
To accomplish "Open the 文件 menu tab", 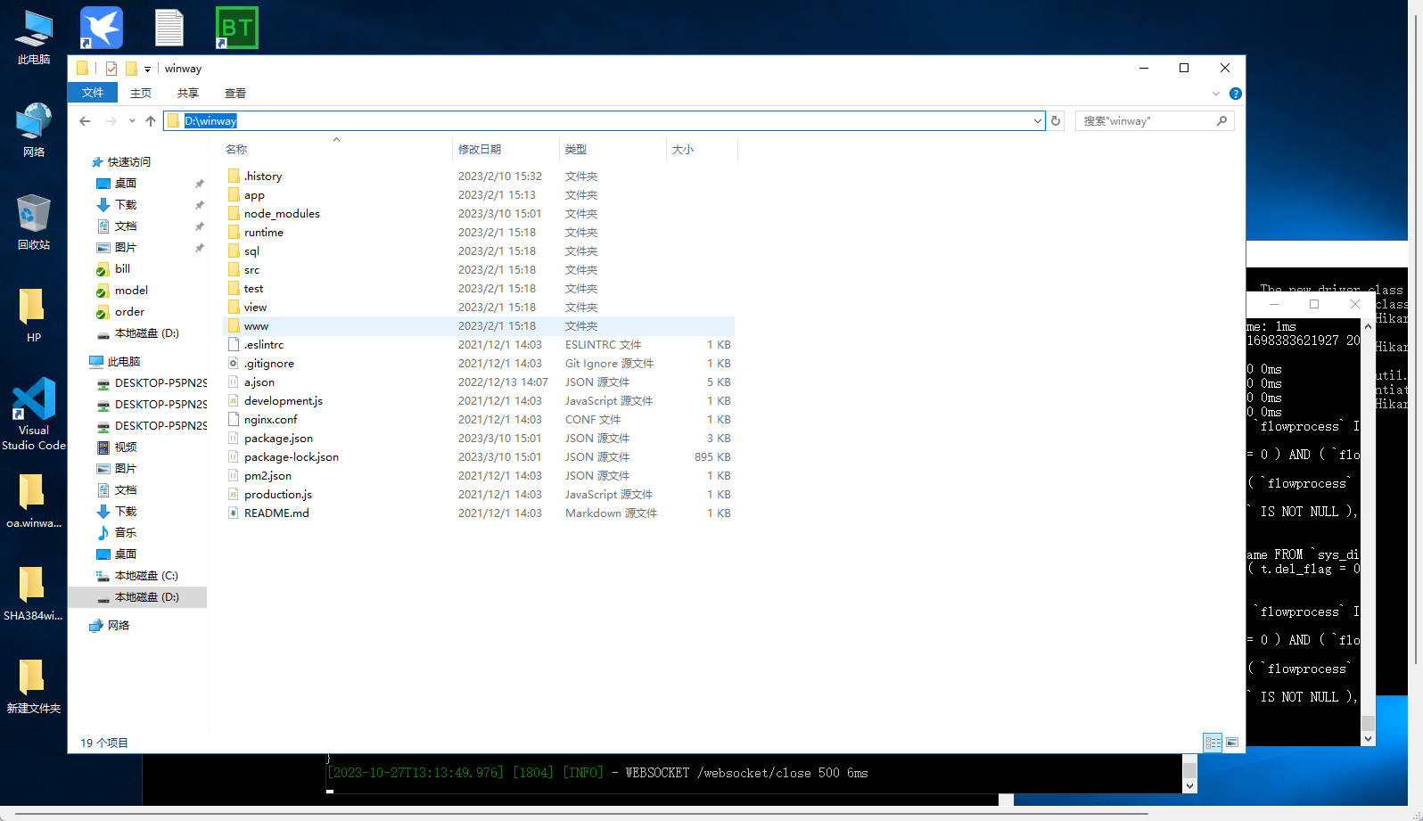I will click(93, 93).
